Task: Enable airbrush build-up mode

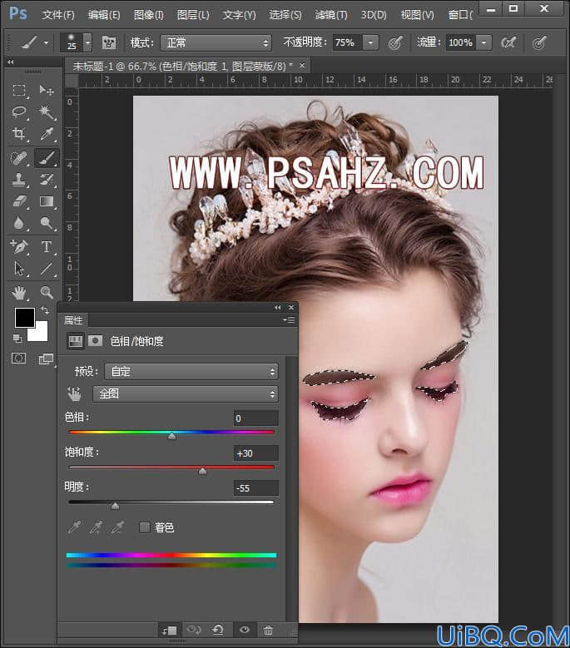Action: 508,42
